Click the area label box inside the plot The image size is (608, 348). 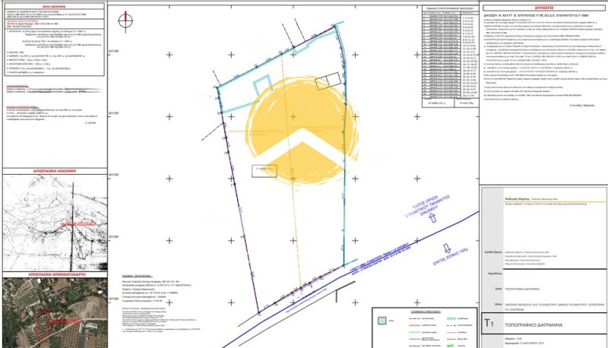(264, 171)
